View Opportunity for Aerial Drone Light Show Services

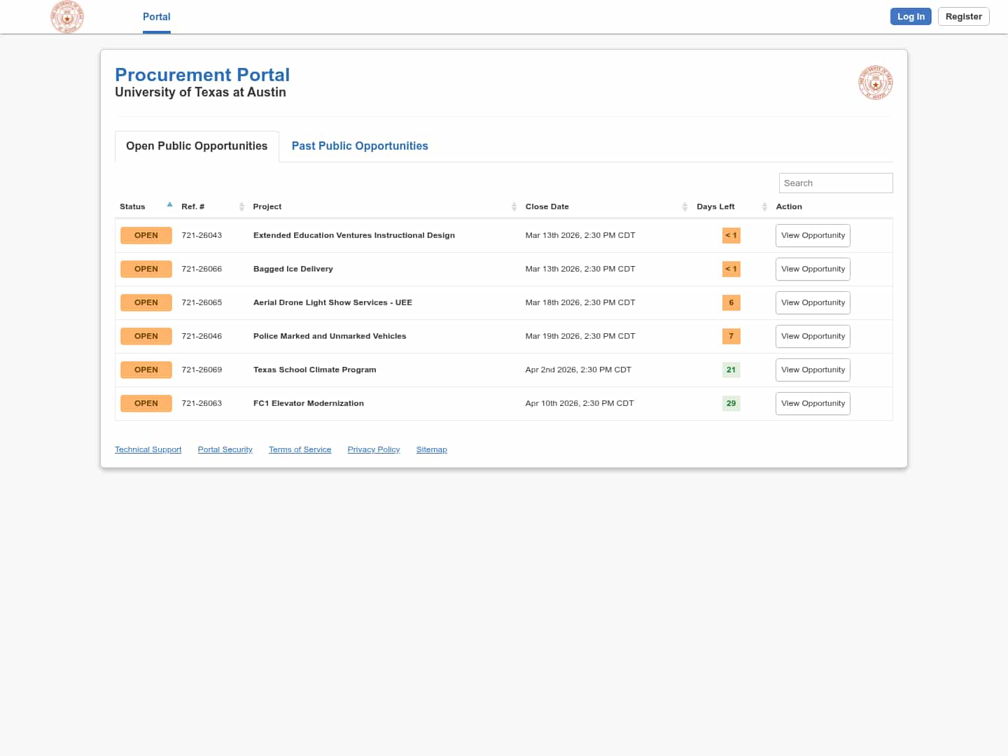pyautogui.click(x=813, y=302)
